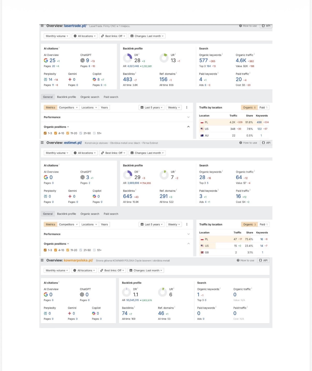Viewport: 312px width, 371px height.
Task: Select the US row in estimet.pl traffic table
Action: point(207,246)
